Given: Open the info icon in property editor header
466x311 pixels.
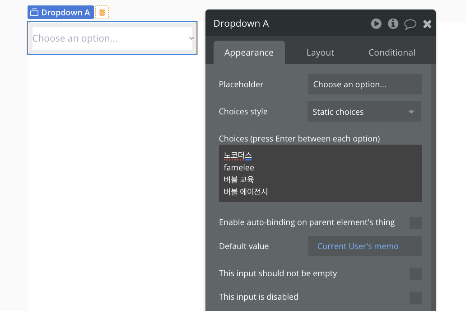Looking at the screenshot, I should tap(393, 24).
